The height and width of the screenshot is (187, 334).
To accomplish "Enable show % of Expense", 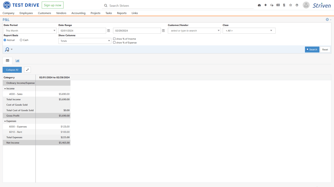I will [114, 43].
